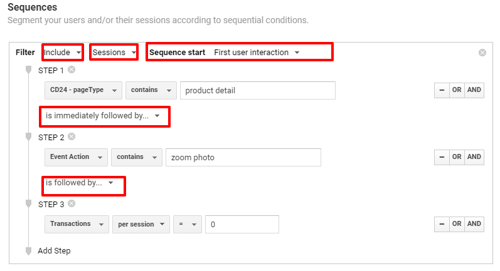This screenshot has width=500, height=271.
Task: Open the CD24 - pageType dimension dropdown
Action: pyautogui.click(x=83, y=90)
